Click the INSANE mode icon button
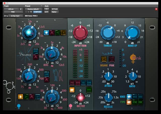Screen dimensions: 161x114 pos(104,59)
